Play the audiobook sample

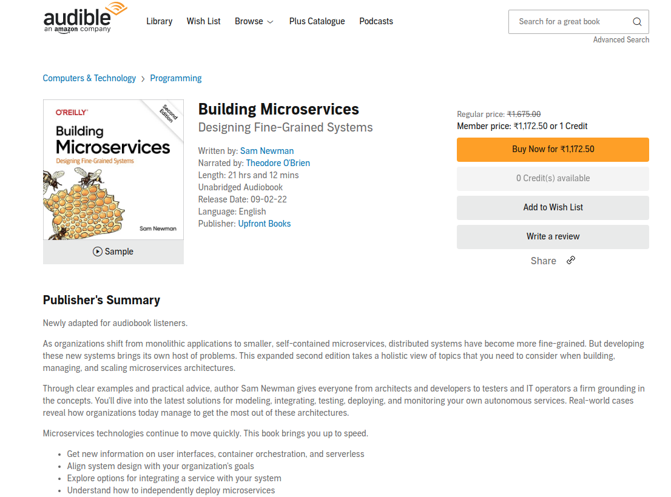click(x=113, y=252)
